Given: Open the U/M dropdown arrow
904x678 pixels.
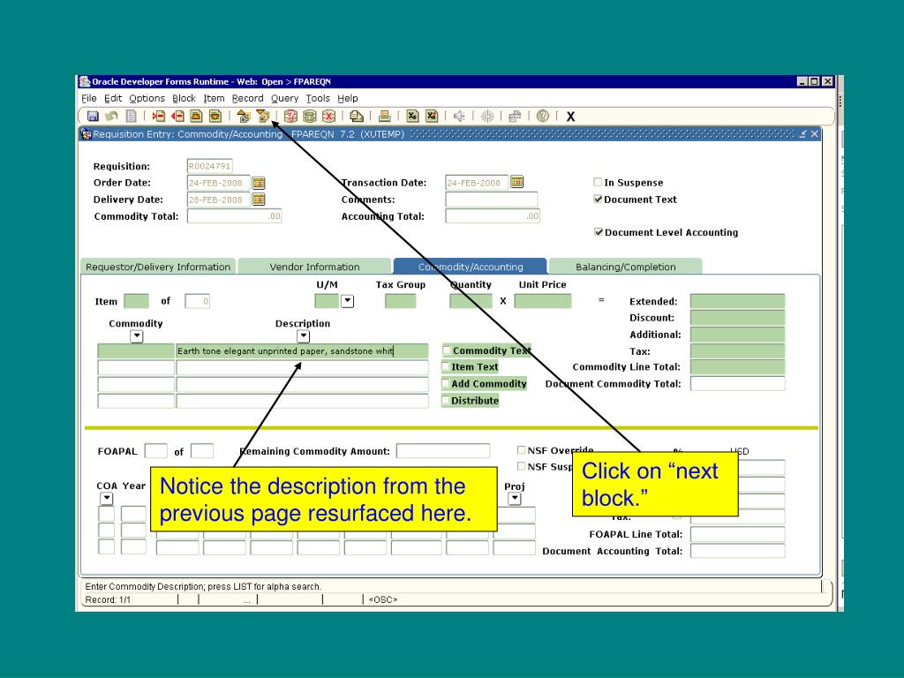Looking at the screenshot, I should click(x=347, y=301).
